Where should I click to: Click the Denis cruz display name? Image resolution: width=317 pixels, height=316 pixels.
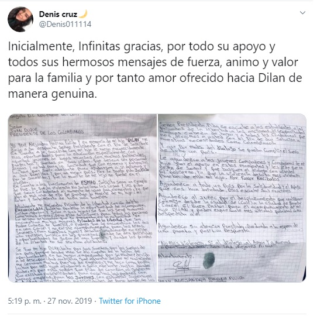[x=58, y=14]
